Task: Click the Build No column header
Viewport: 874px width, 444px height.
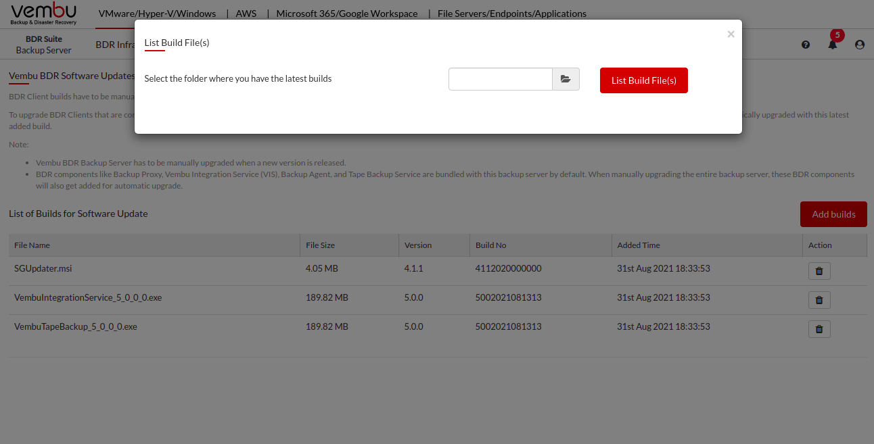Action: (490, 245)
